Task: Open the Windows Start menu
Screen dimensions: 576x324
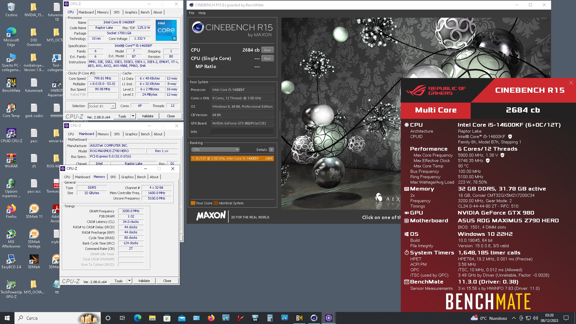Action: pos(7,318)
